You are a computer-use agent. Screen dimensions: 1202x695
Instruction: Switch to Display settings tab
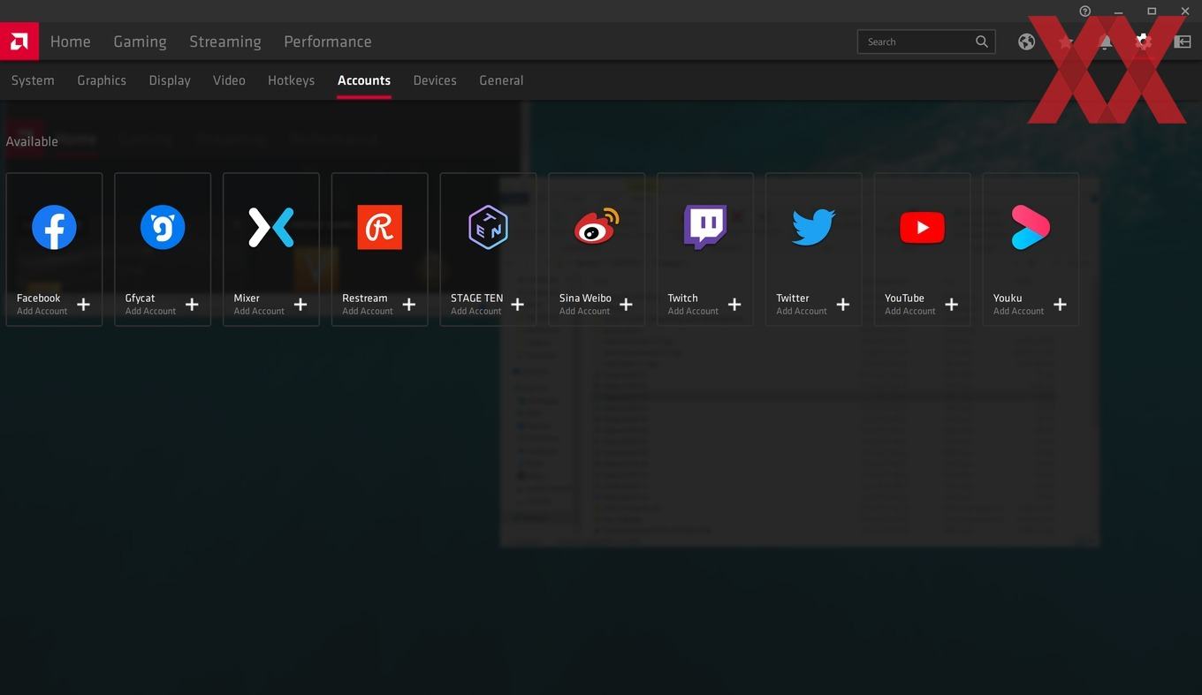coord(170,80)
